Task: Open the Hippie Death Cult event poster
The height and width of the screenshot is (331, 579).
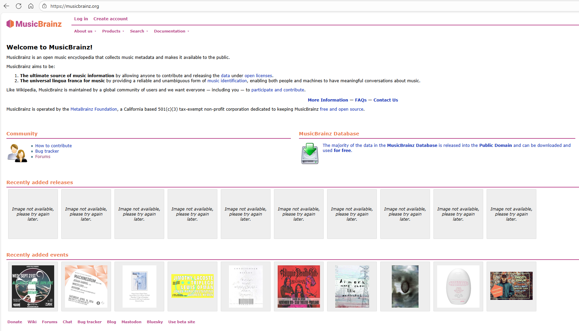Action: tap(299, 286)
